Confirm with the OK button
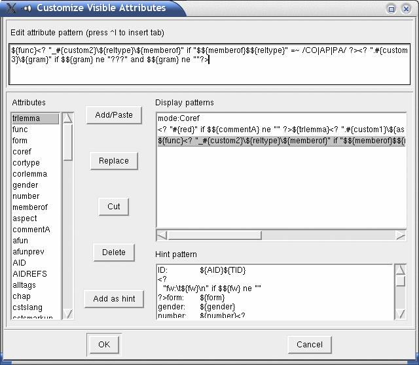The width and height of the screenshot is (419, 365). click(x=104, y=345)
